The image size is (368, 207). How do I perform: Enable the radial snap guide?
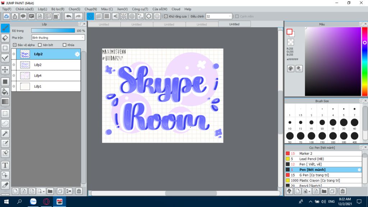124,16
